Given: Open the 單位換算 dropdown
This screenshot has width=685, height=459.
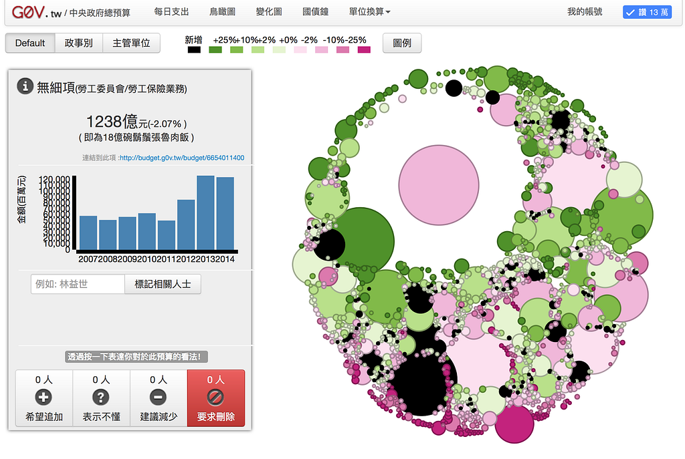Looking at the screenshot, I should pos(369,12).
